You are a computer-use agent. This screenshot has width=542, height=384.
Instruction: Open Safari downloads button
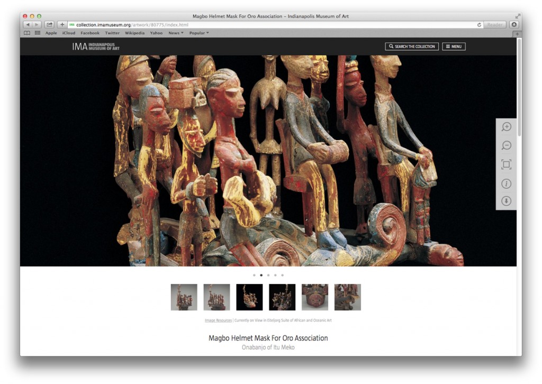[x=514, y=25]
